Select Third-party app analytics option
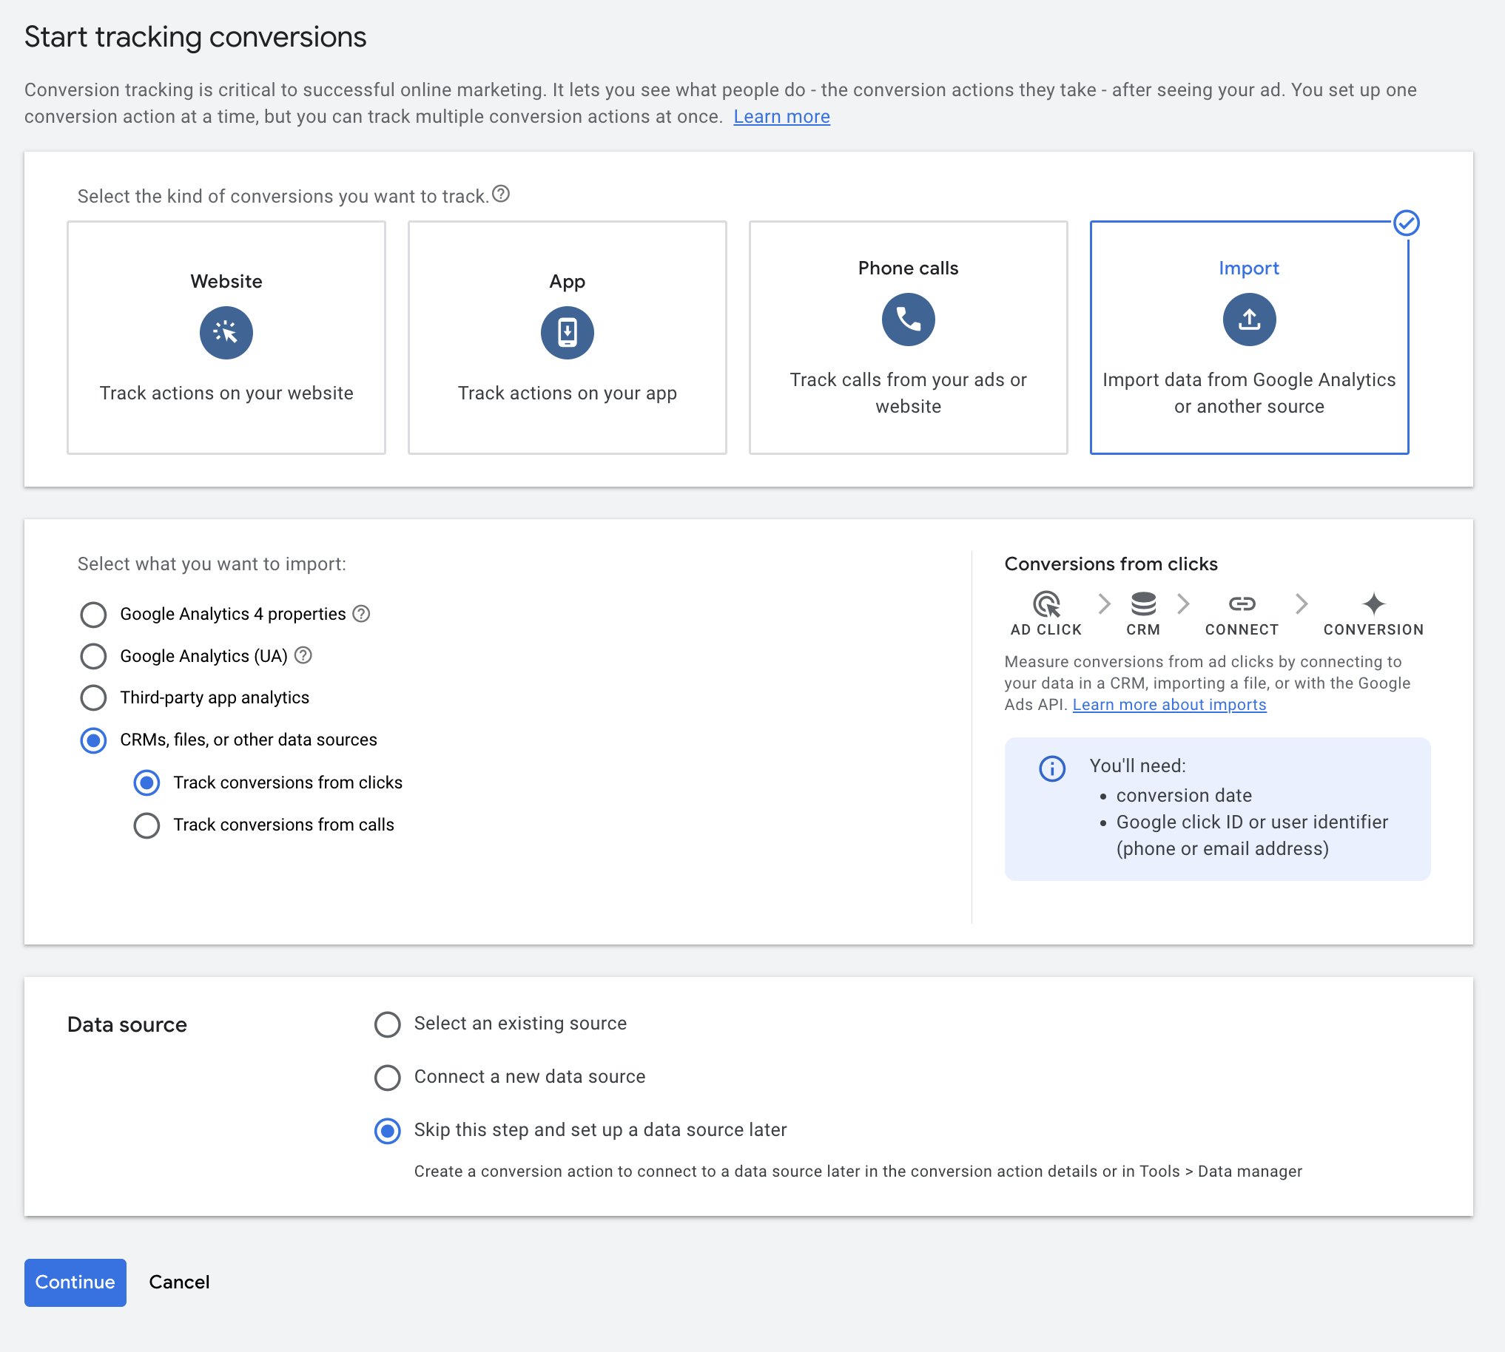The width and height of the screenshot is (1505, 1352). (94, 697)
